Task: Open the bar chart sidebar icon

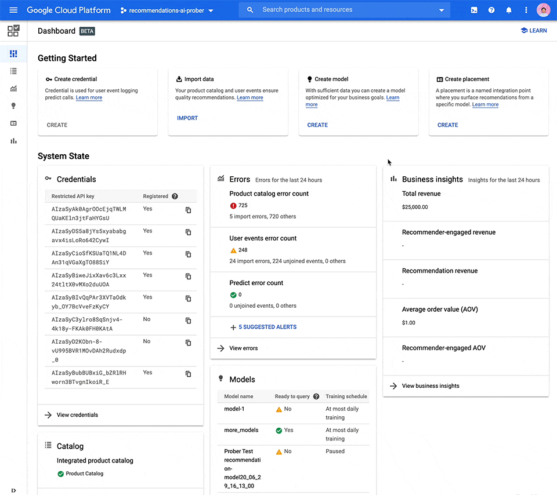Action: [13, 141]
